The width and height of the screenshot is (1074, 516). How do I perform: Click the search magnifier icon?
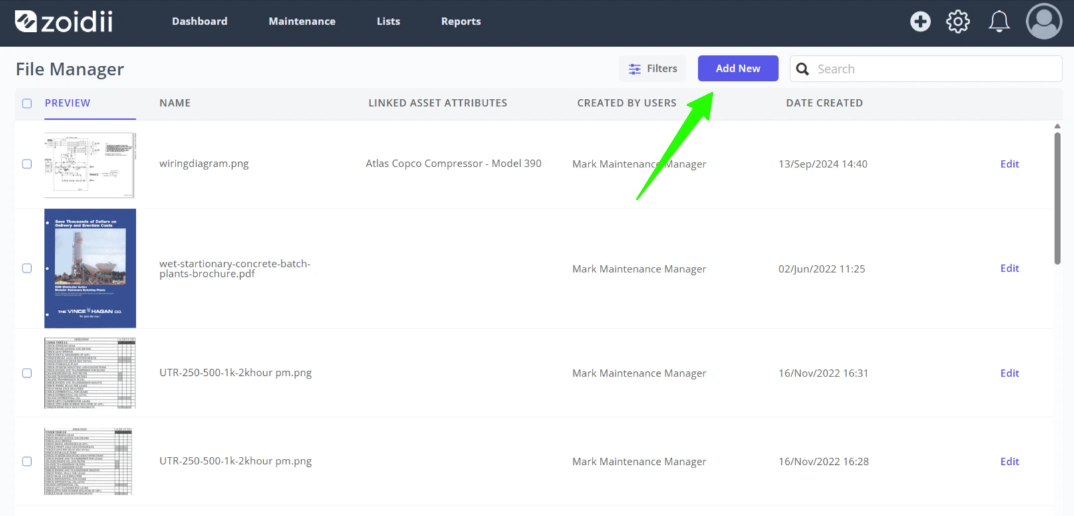[803, 69]
